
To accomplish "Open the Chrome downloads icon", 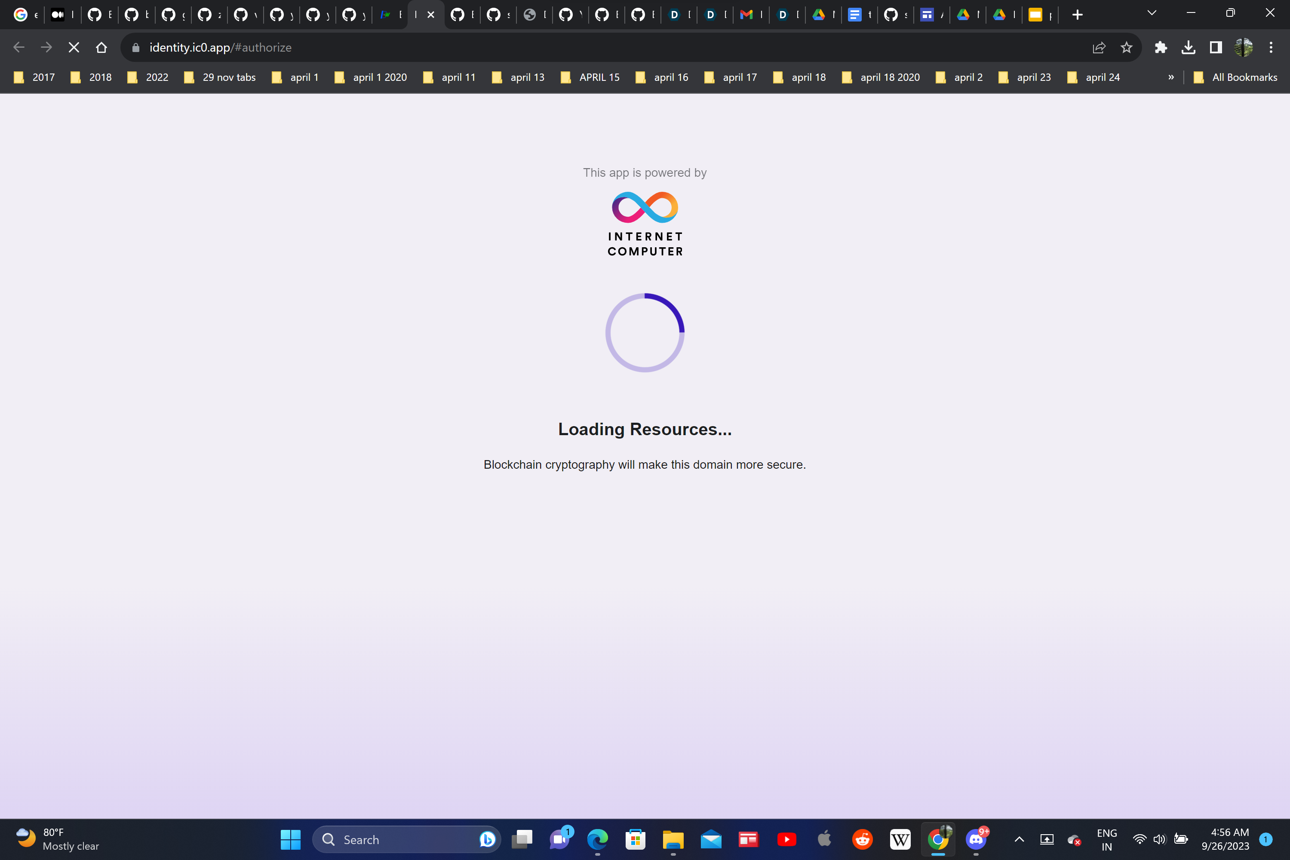I will pos(1188,48).
